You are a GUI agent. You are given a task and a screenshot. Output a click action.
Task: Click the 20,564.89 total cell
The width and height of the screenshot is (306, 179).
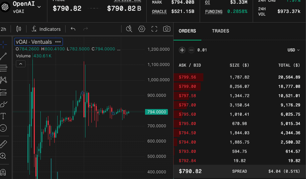[289, 77]
